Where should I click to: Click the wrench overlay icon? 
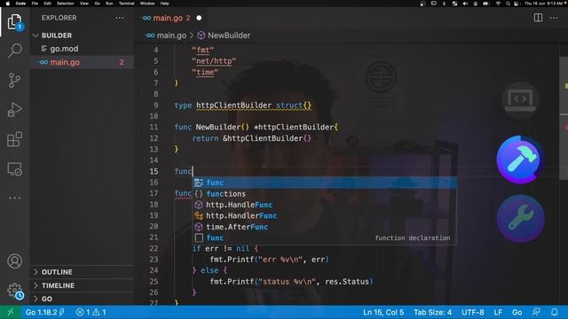[521, 218]
